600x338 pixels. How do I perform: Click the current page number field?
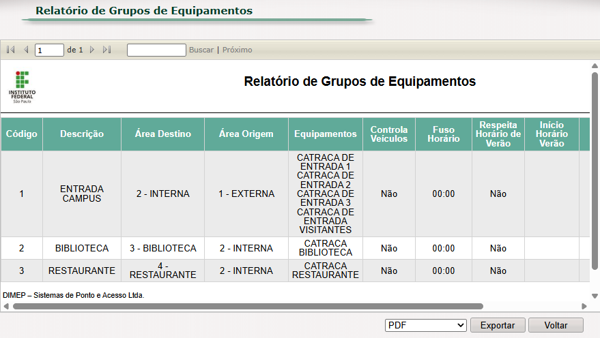(x=49, y=50)
